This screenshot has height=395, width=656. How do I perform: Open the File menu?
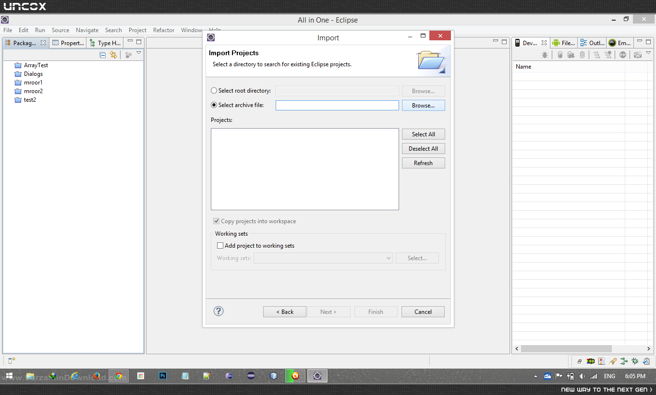tap(8, 30)
